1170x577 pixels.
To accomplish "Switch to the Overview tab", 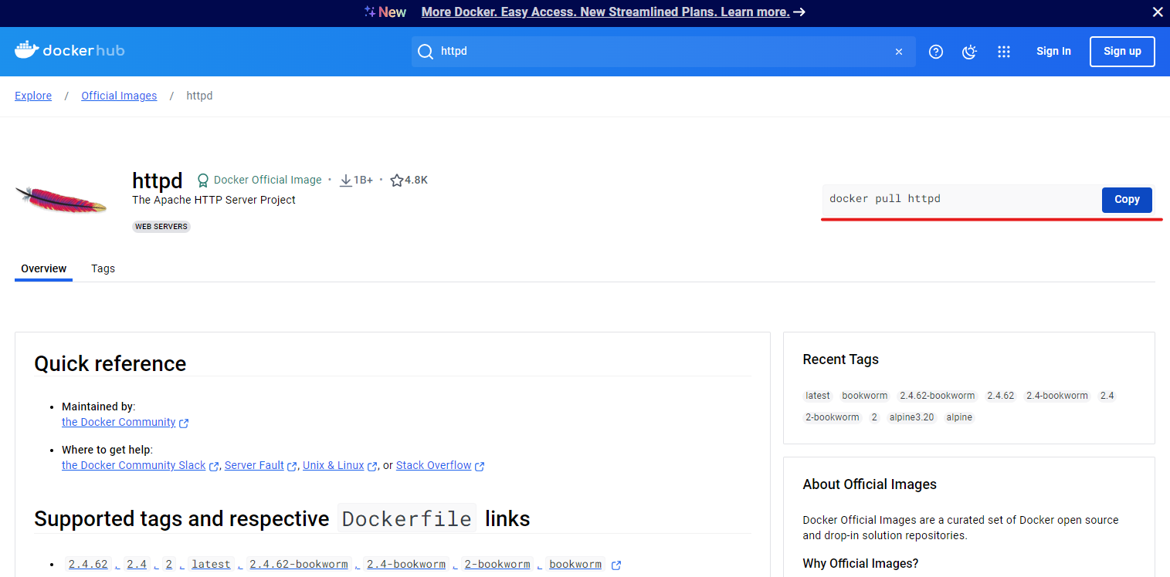I will [44, 268].
